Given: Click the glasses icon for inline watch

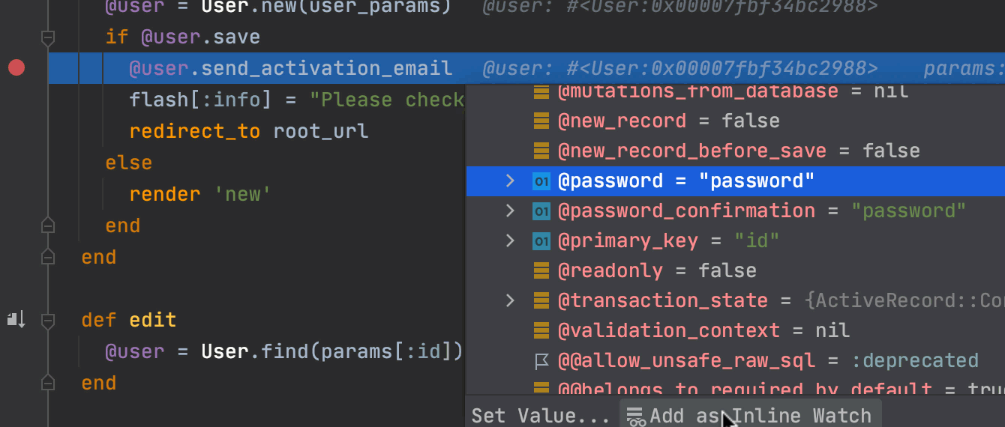Looking at the screenshot, I should pos(636,416).
